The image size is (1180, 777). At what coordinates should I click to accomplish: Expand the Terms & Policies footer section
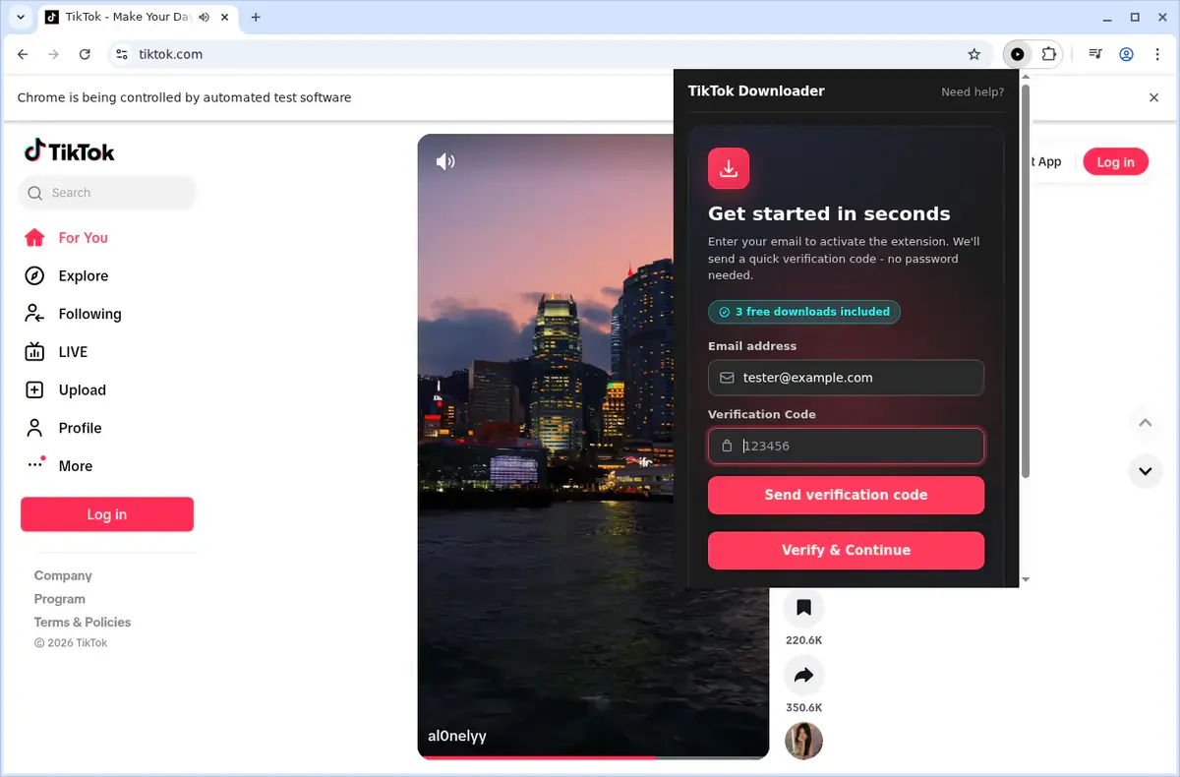83,623
